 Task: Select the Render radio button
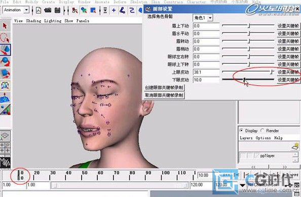[x=262, y=130]
